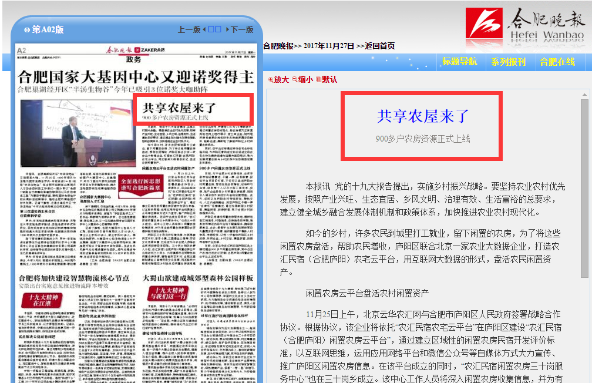
Task: Click the round bullet icon before 第A02版
Action: (x=27, y=30)
